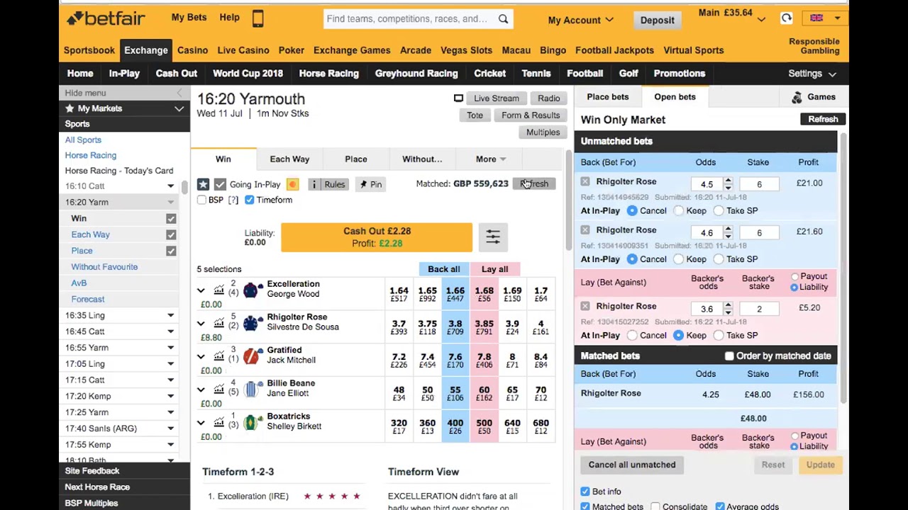Enable the BSP checkbox
908x510 pixels.
coord(201,200)
